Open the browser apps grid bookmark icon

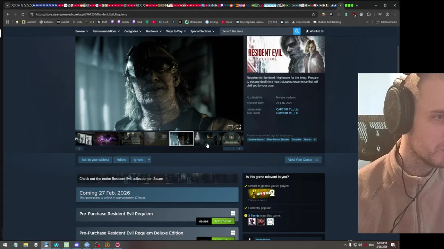7,22
